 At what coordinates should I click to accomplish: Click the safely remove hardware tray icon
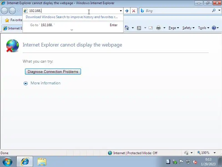[x=175, y=162]
